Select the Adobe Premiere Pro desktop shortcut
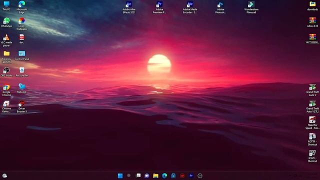The image size is (320, 180). tap(159, 7)
